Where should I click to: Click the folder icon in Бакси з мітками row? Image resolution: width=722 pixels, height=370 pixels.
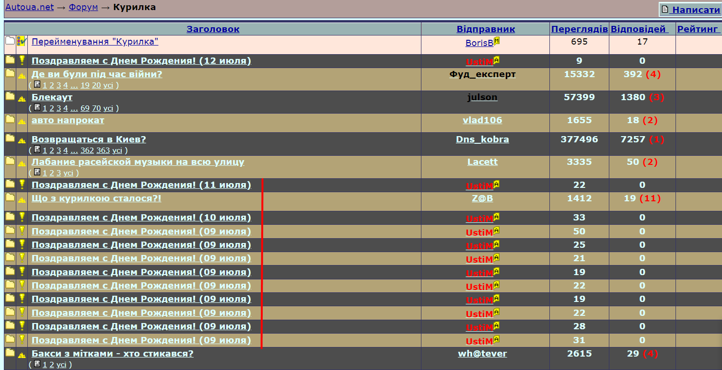10,353
